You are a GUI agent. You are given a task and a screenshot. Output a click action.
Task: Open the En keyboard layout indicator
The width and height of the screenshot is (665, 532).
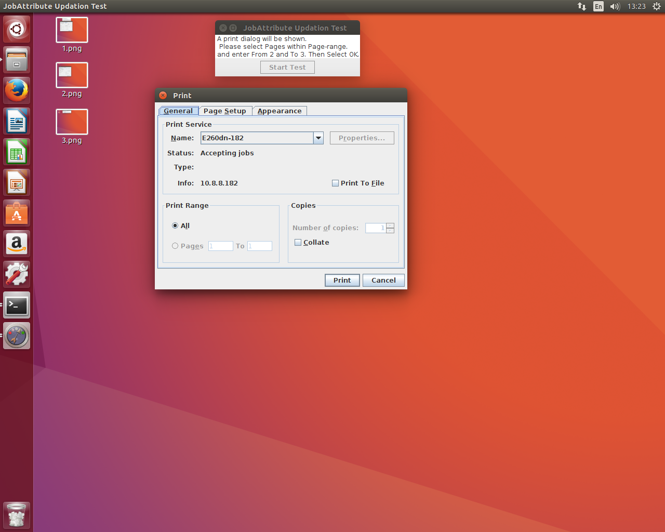[x=598, y=6]
